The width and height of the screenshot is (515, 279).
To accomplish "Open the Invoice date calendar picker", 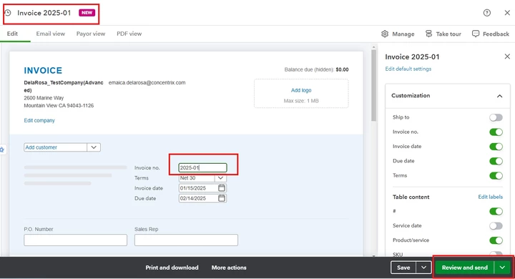I will click(222, 188).
